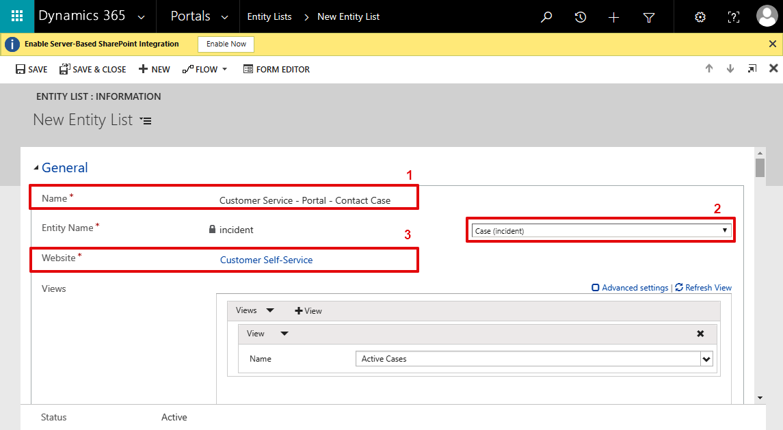Click Save & Close in command bar
The image size is (783, 430).
click(x=92, y=70)
